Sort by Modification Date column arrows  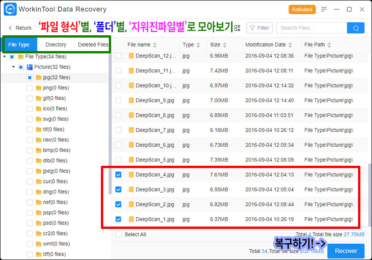pos(290,45)
